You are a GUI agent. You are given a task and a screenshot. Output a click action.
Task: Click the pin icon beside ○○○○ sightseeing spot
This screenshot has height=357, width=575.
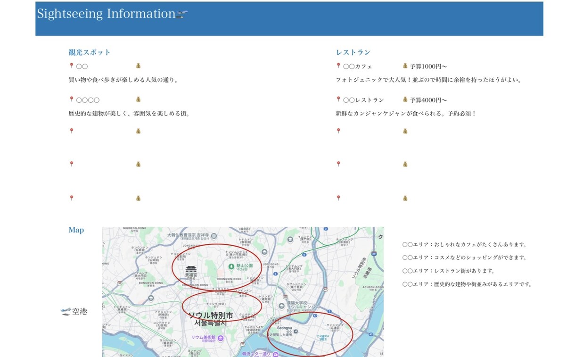pyautogui.click(x=72, y=100)
